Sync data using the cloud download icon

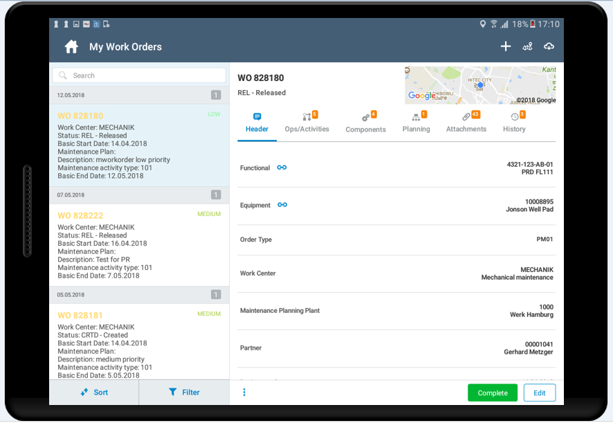coord(549,46)
